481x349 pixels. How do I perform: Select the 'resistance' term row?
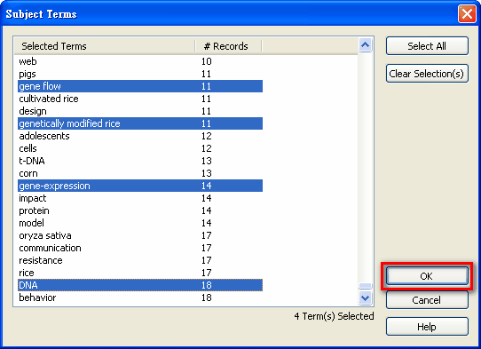(x=140, y=260)
